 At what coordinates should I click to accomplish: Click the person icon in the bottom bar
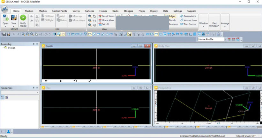8,132
